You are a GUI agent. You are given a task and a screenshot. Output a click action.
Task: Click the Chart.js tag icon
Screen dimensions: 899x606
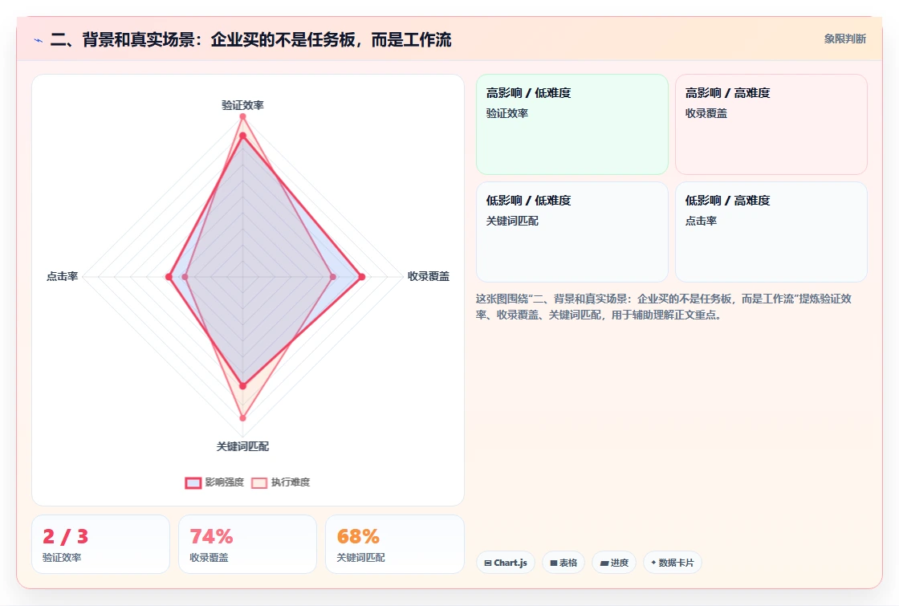click(x=488, y=563)
